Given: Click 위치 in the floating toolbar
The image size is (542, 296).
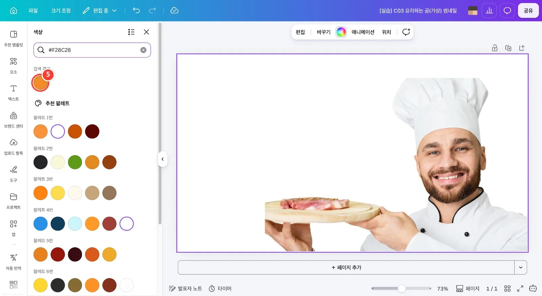Looking at the screenshot, I should tap(387, 32).
